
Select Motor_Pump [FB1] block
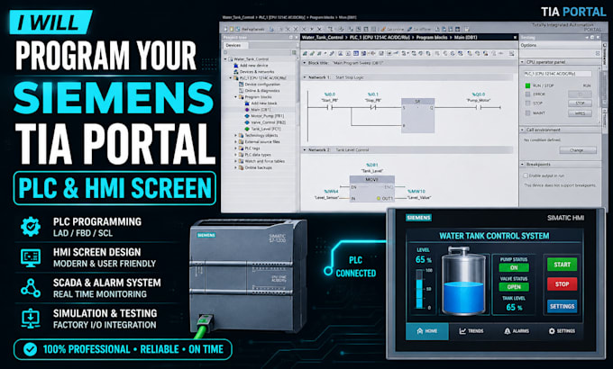pyautogui.click(x=264, y=115)
